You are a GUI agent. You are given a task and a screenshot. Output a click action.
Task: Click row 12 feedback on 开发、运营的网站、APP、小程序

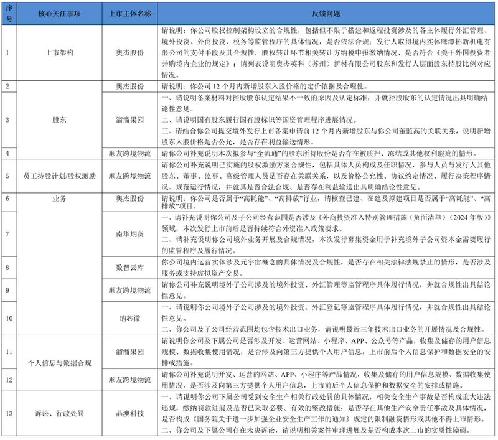tap(326, 380)
